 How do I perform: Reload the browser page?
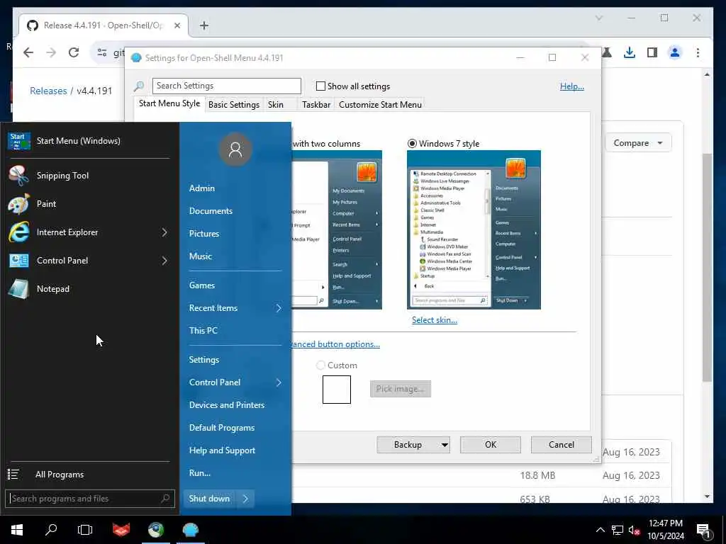click(74, 52)
